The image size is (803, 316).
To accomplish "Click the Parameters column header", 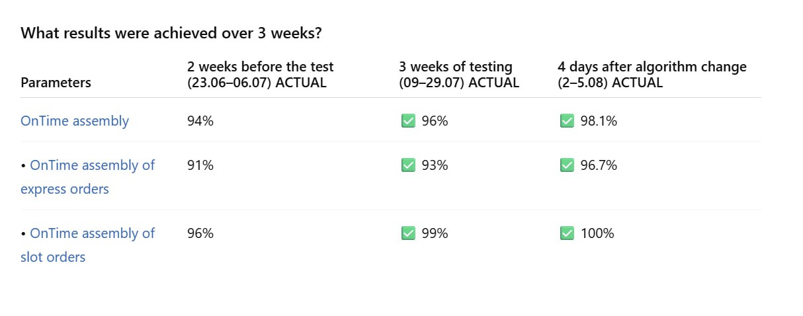I will pos(56,83).
